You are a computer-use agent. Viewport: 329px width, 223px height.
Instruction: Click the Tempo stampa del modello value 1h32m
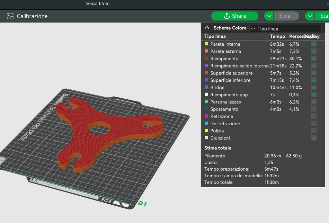271,175
